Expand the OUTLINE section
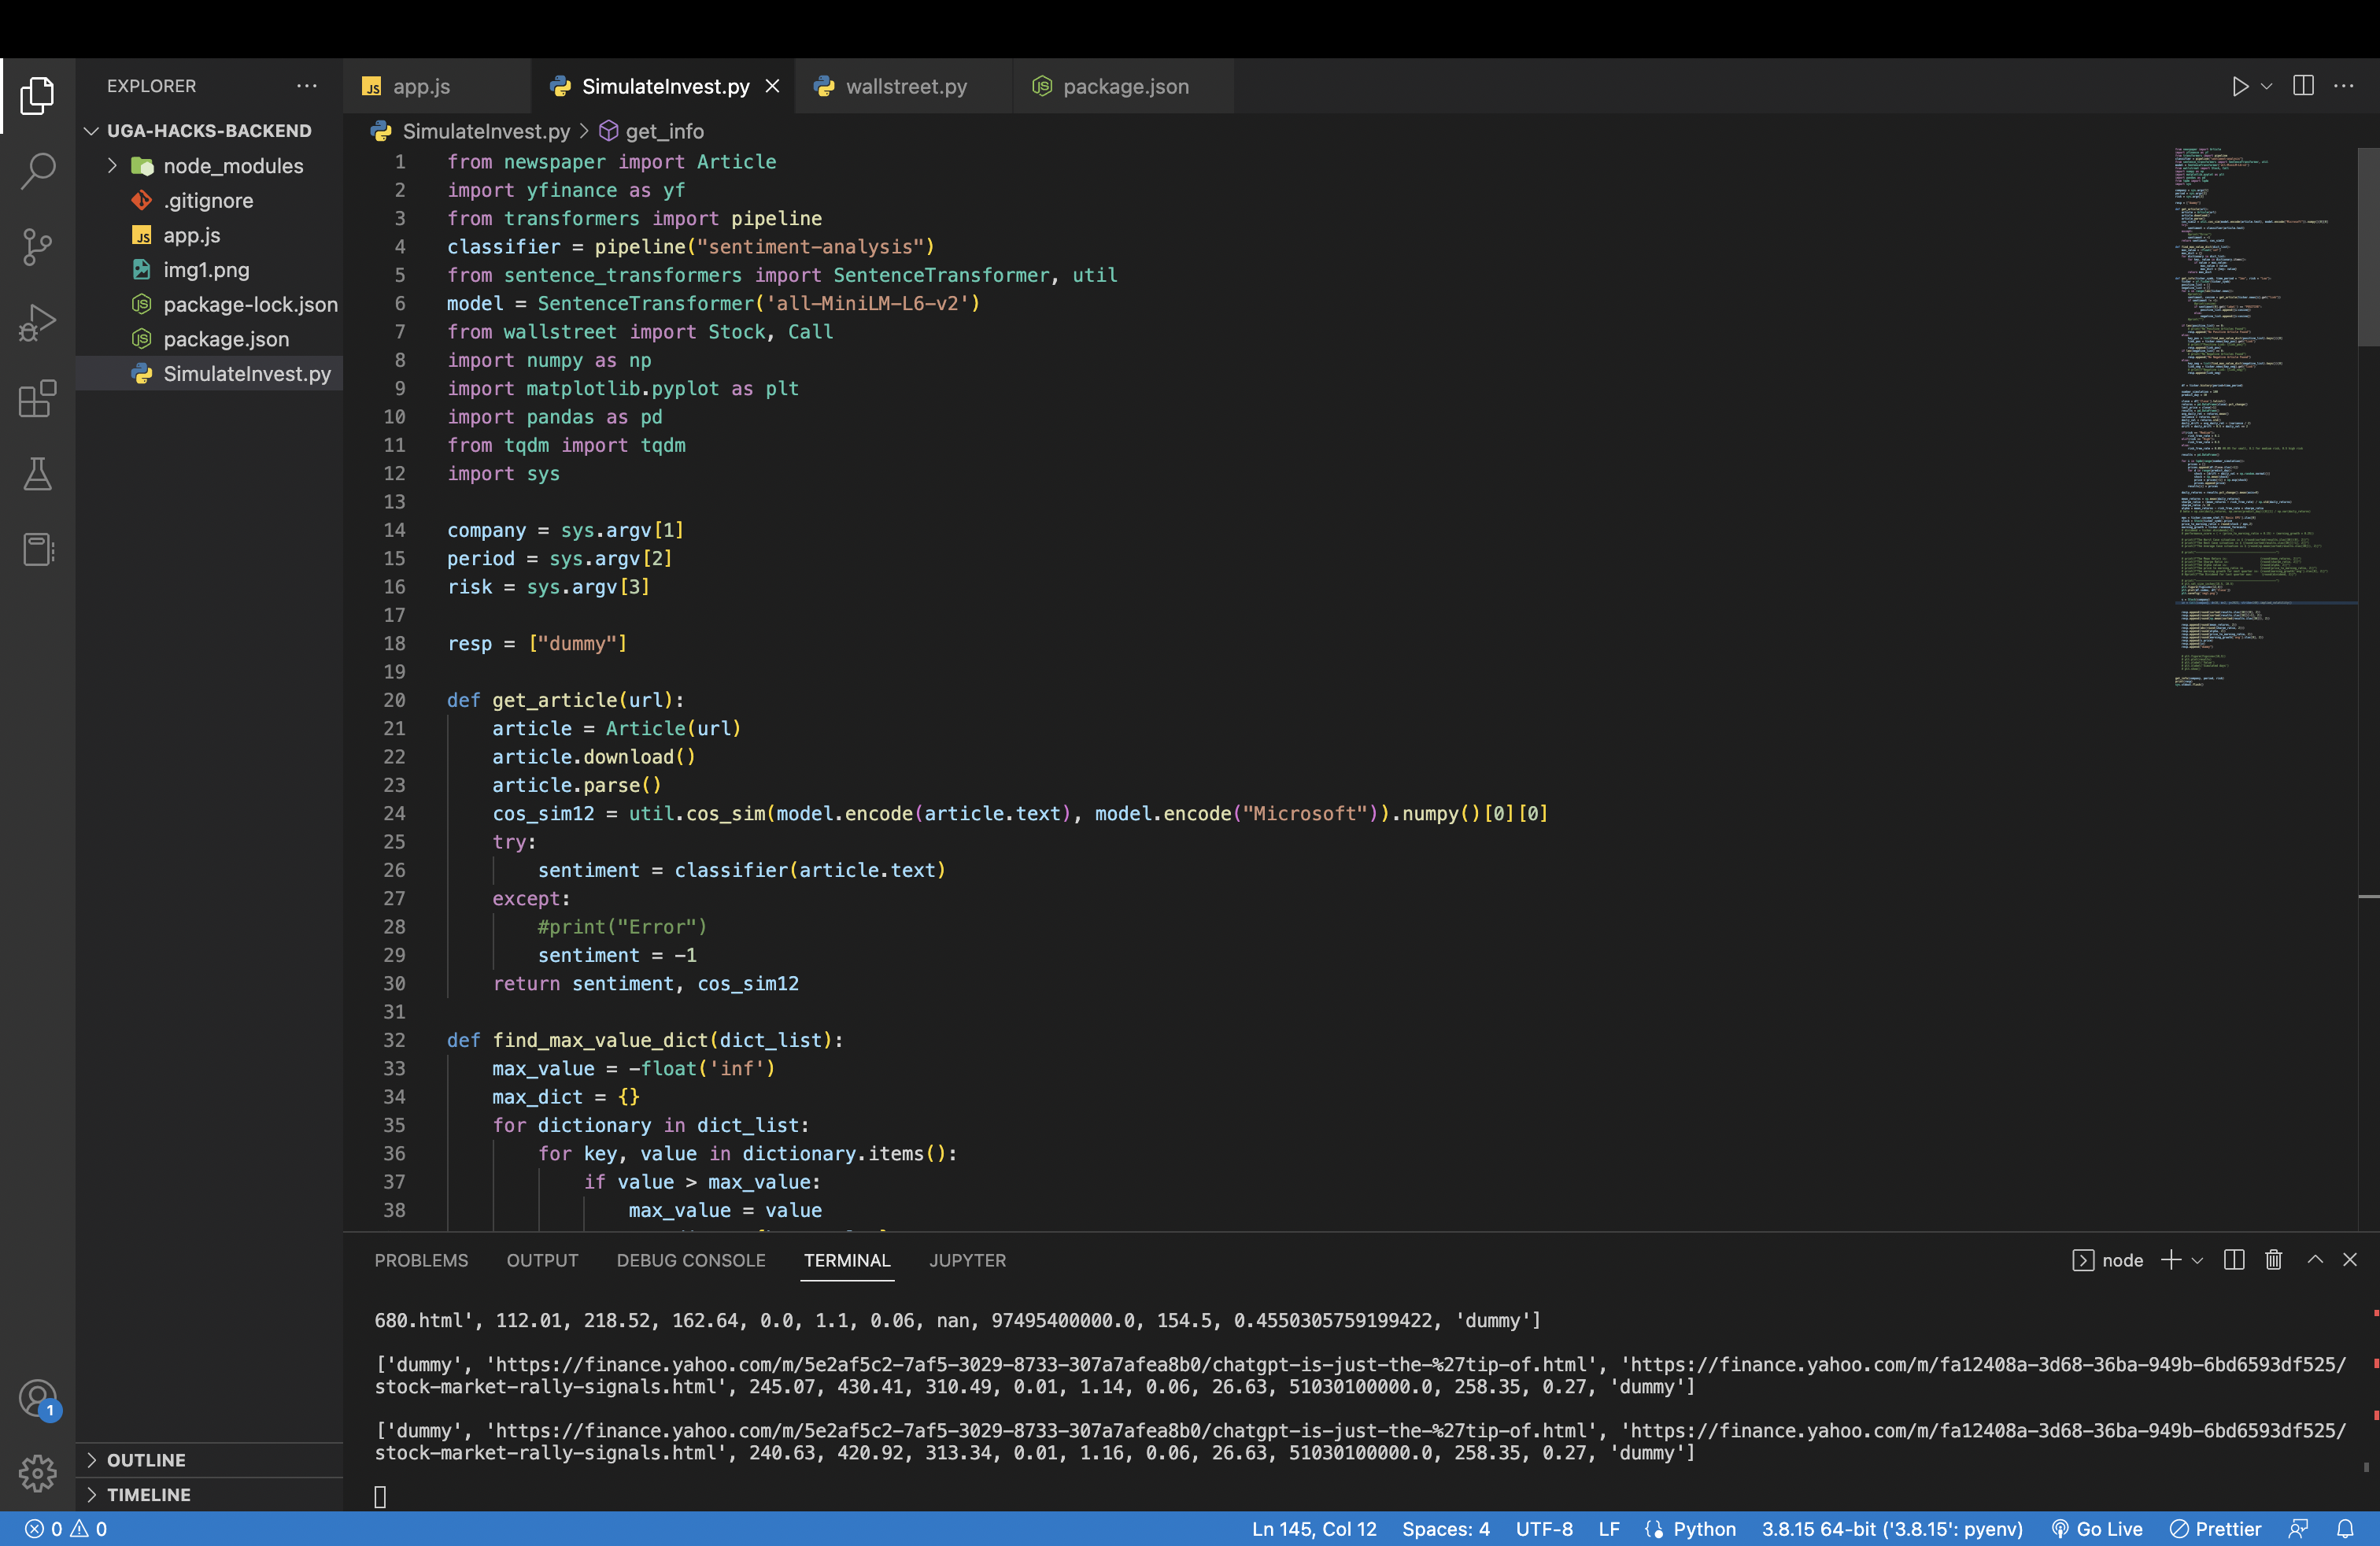The height and width of the screenshot is (1546, 2380). [x=146, y=1460]
